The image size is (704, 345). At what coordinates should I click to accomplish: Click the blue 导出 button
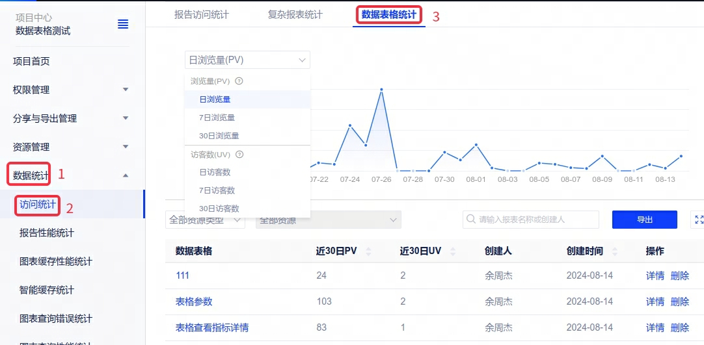644,220
